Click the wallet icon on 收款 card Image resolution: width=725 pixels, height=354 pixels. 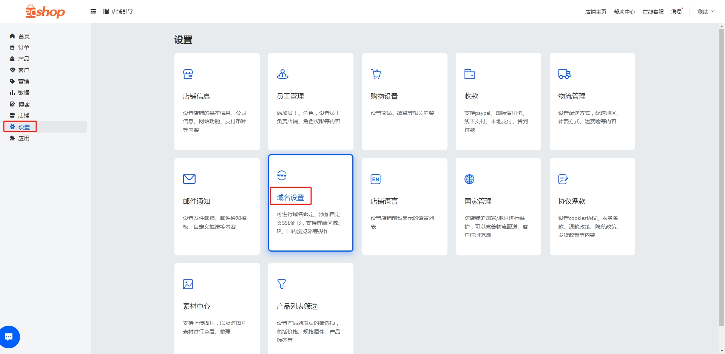point(470,74)
